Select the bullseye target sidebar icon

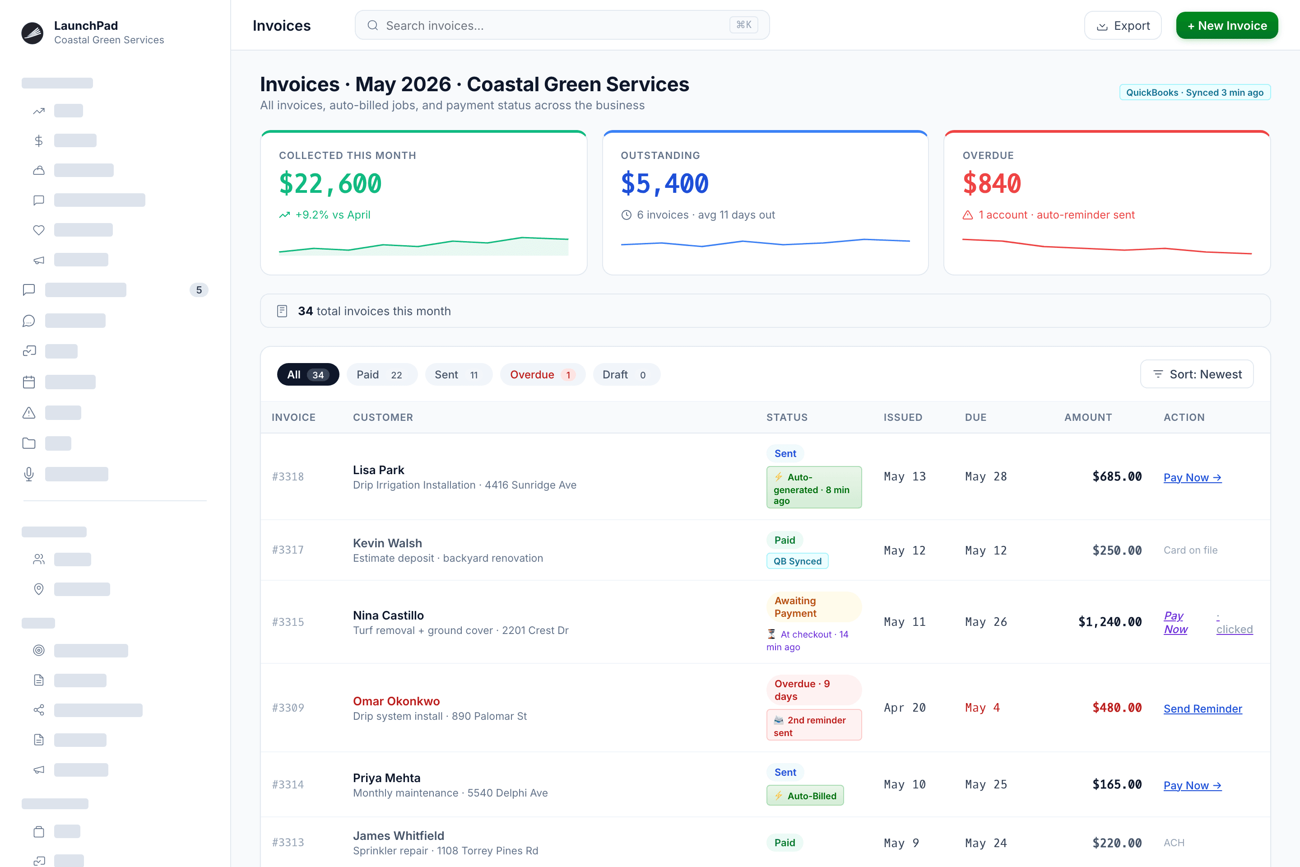point(39,651)
